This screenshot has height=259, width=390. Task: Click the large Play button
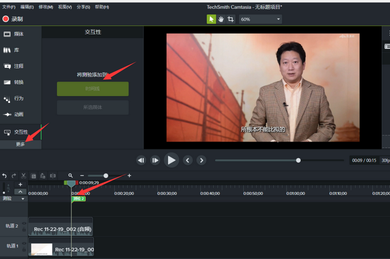172,160
